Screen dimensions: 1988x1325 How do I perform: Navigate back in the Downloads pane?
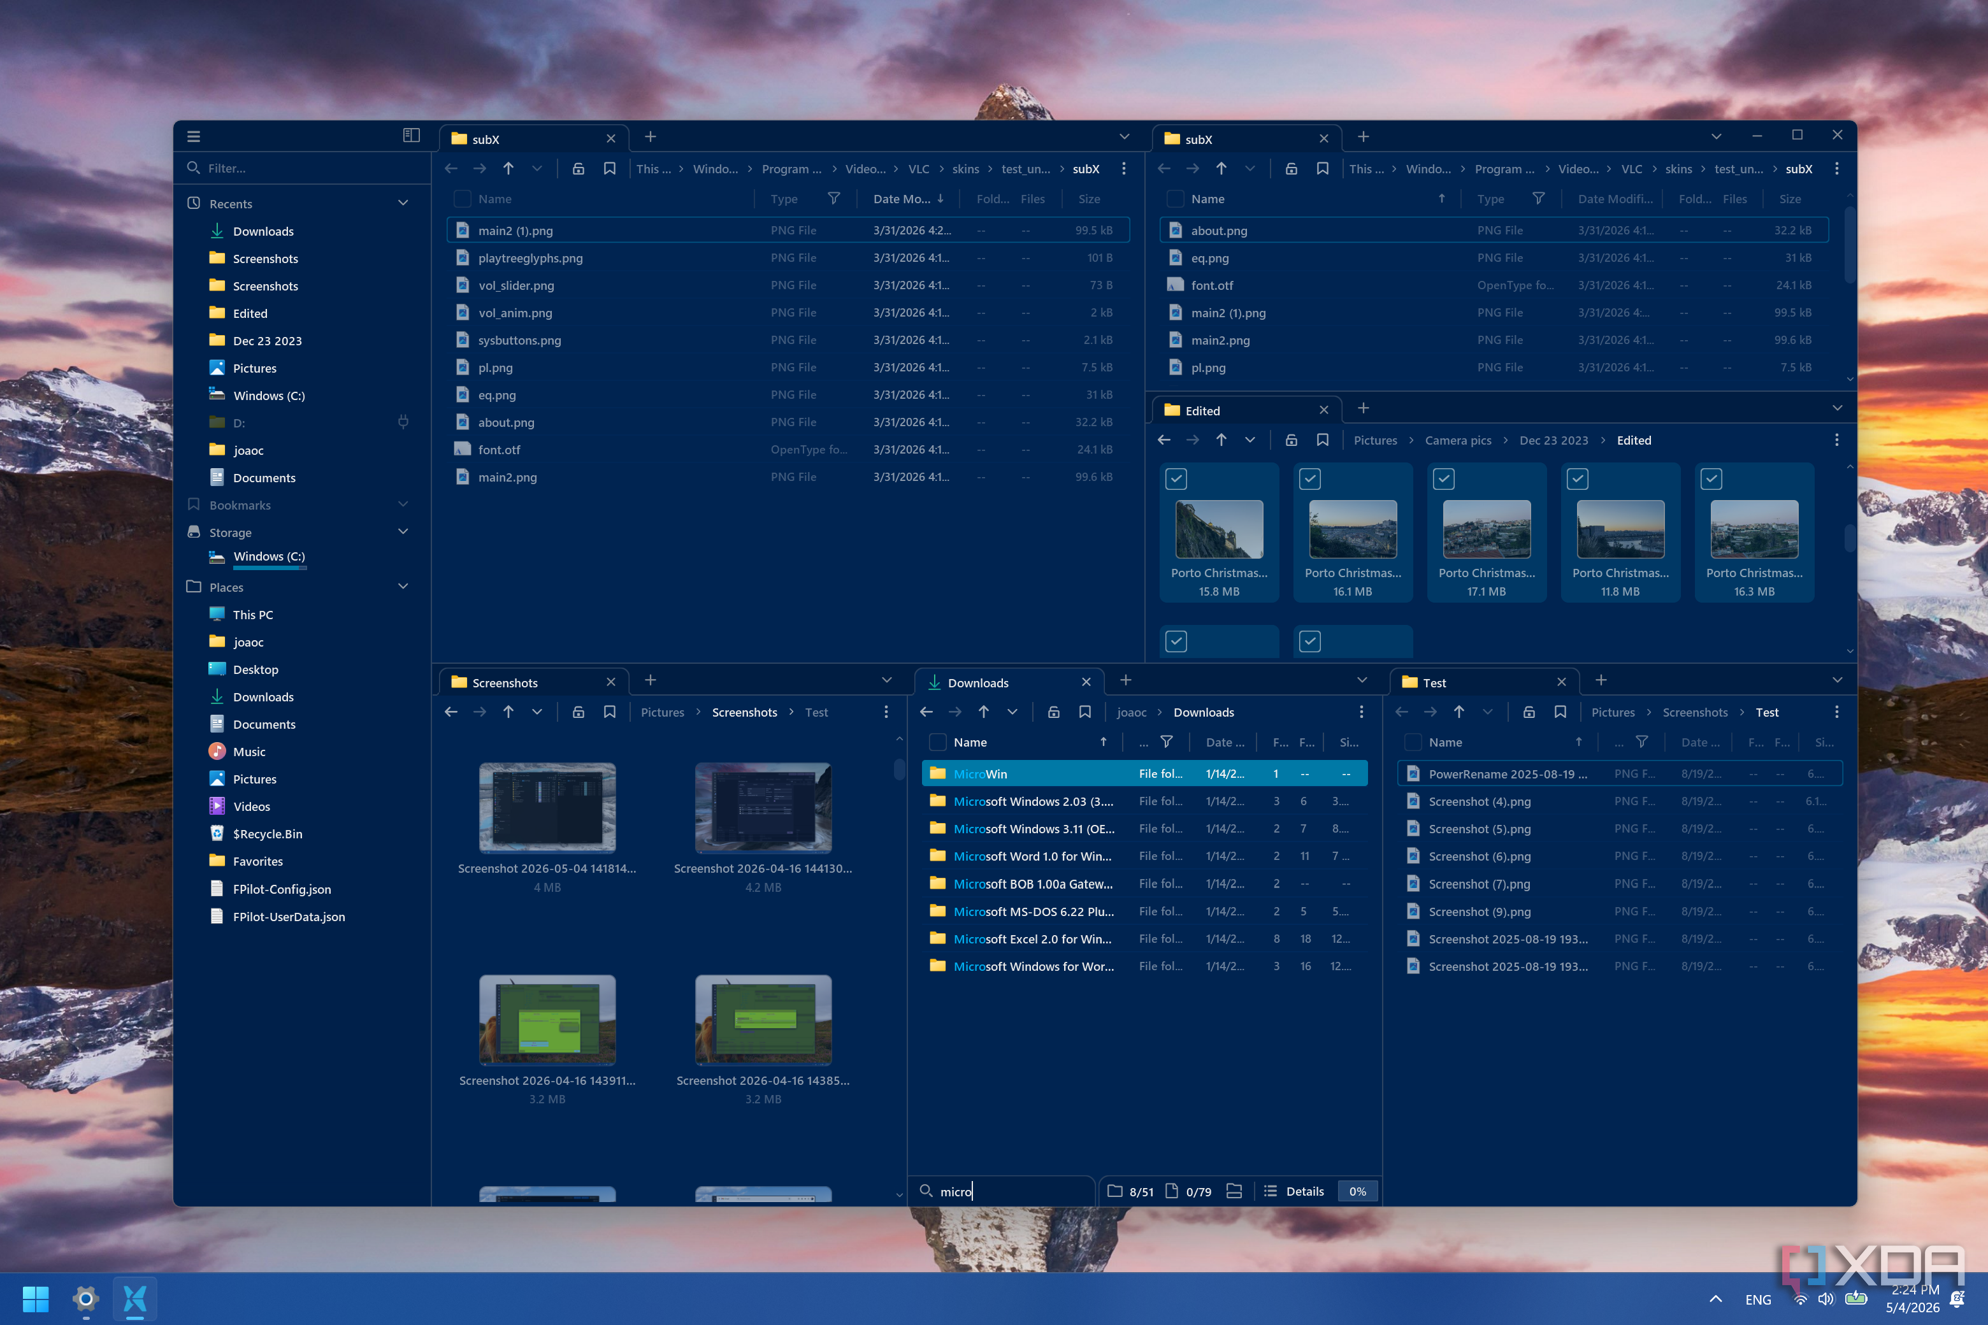click(x=926, y=712)
